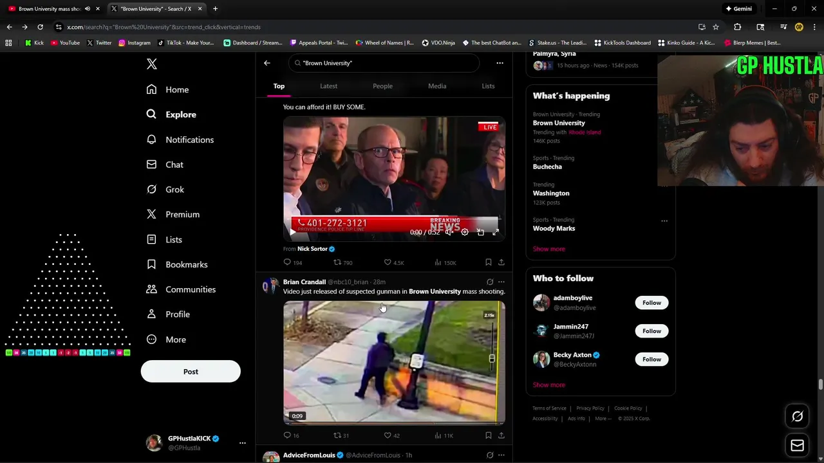The height and width of the screenshot is (463, 824).
Task: Toggle picture-in-picture on the video
Action: pyautogui.click(x=480, y=232)
